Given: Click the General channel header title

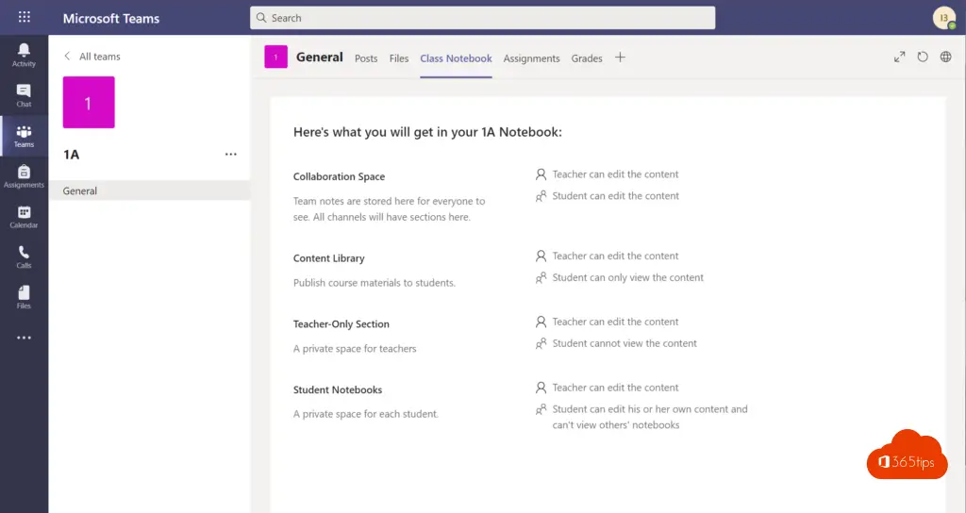Looking at the screenshot, I should coord(319,58).
